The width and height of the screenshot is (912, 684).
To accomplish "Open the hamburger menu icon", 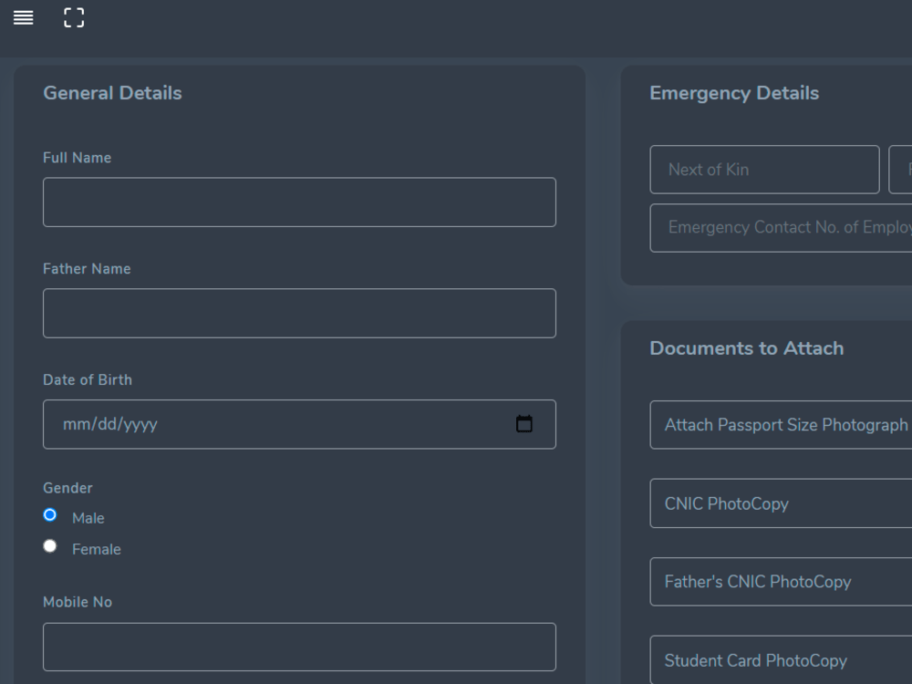I will tap(24, 18).
